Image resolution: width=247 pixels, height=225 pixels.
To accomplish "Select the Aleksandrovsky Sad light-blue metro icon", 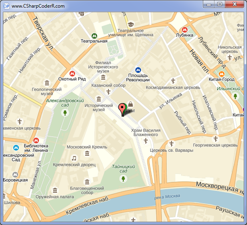I will (16, 148).
